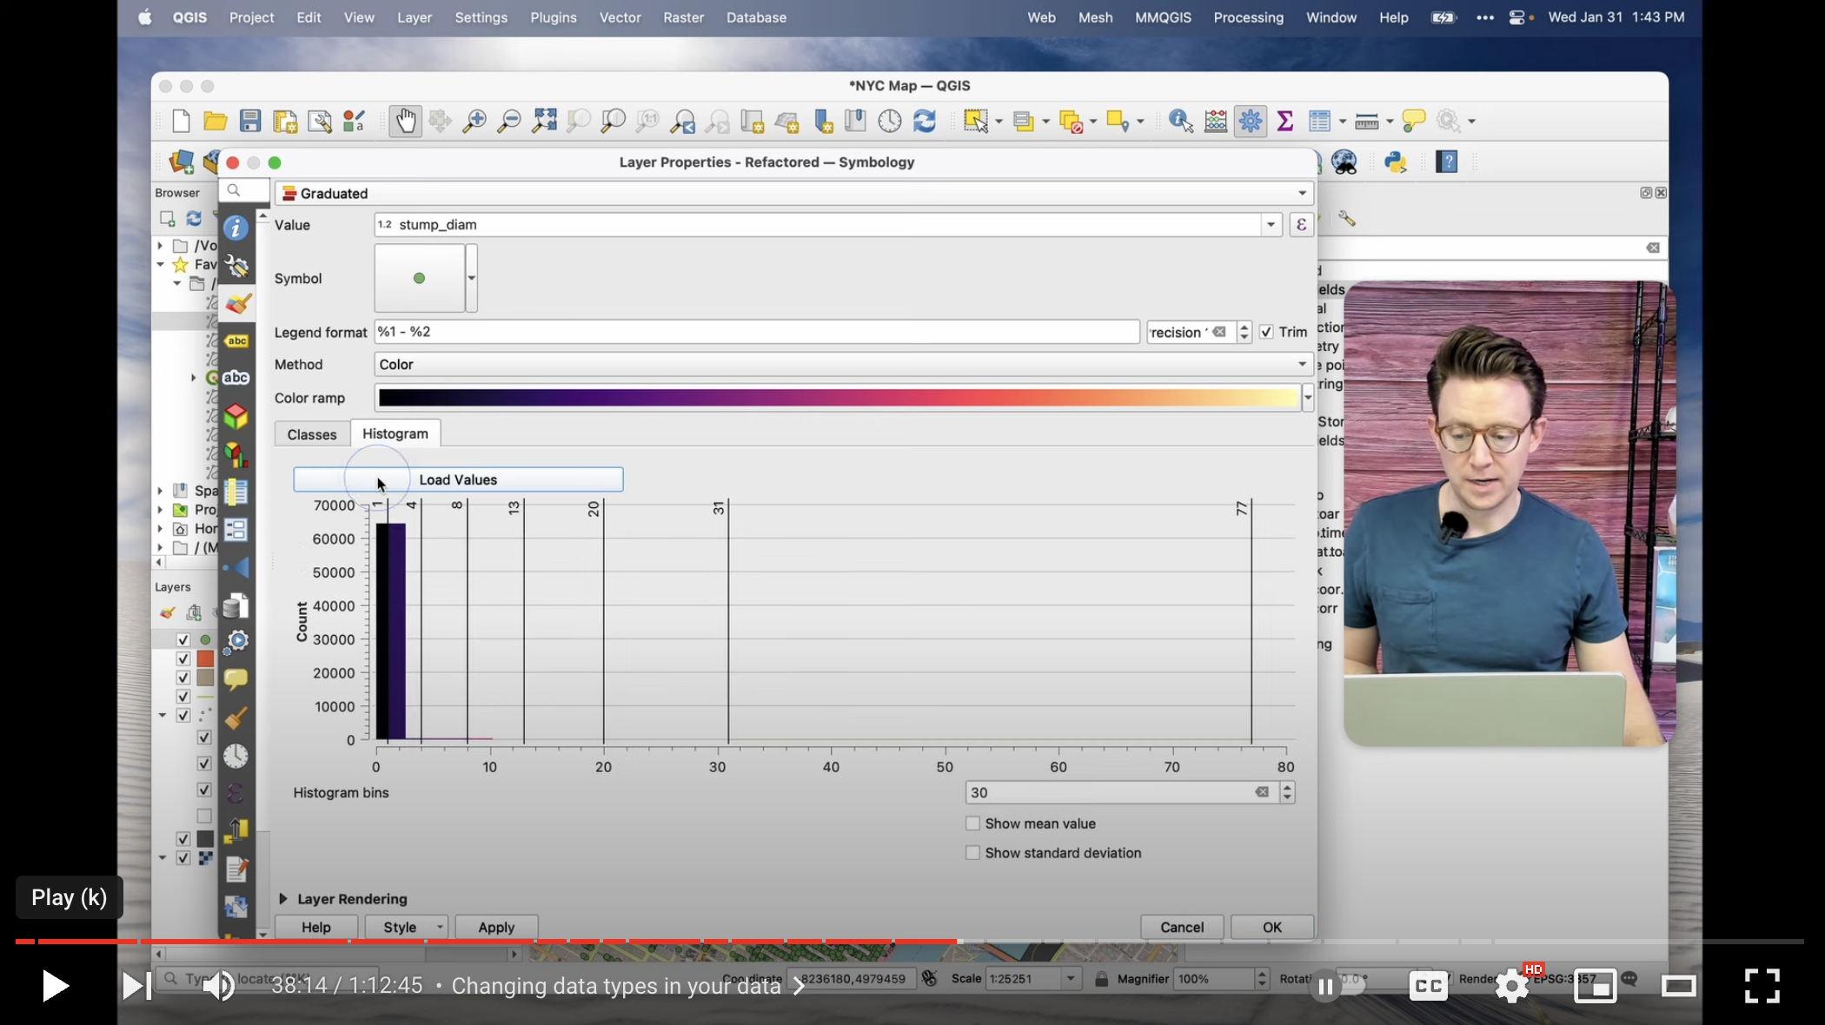The height and width of the screenshot is (1025, 1825).
Task: Open the Value field dropdown showing stump_diam
Action: pos(1271,225)
